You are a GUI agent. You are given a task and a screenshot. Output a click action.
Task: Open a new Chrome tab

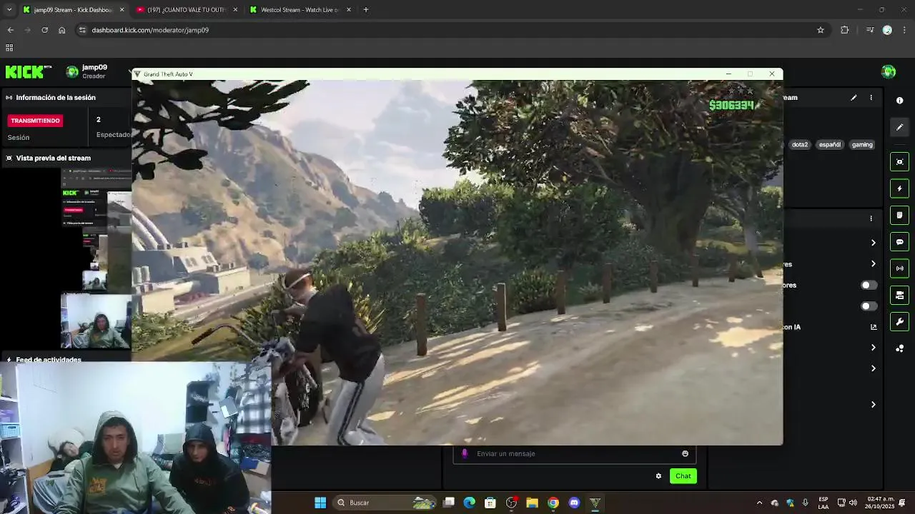366,10
